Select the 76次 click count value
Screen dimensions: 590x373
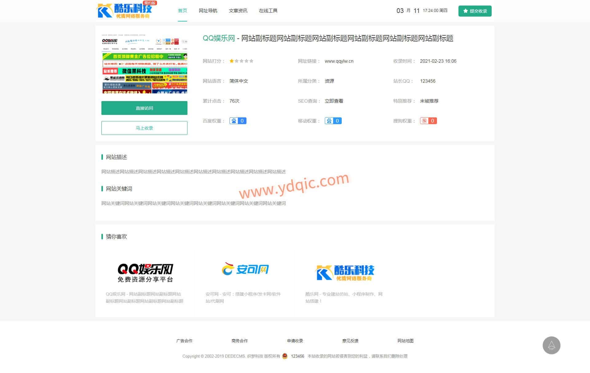pos(234,101)
